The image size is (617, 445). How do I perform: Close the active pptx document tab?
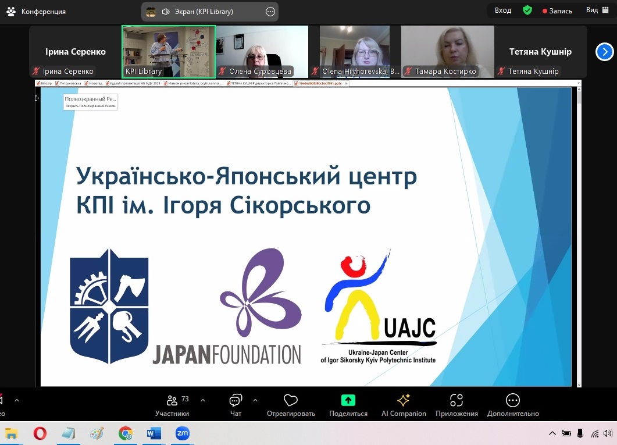[x=346, y=83]
